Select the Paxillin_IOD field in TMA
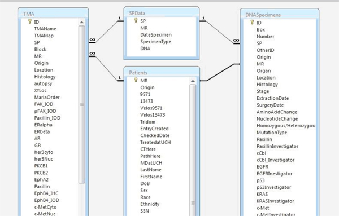 pos(47,118)
